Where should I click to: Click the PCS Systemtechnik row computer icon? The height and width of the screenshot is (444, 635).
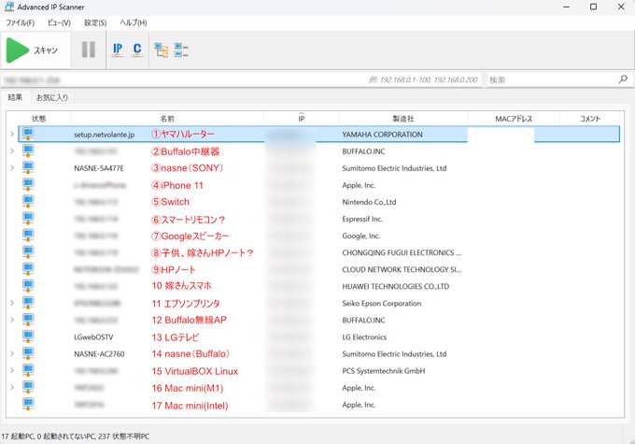[28, 370]
